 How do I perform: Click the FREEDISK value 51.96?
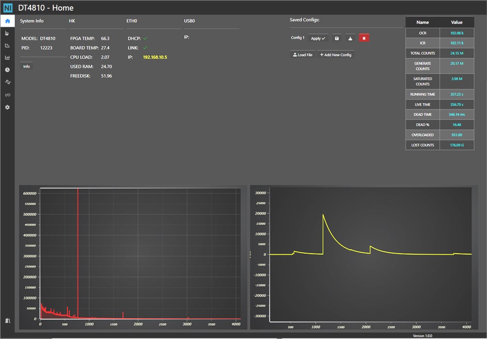[x=107, y=76]
